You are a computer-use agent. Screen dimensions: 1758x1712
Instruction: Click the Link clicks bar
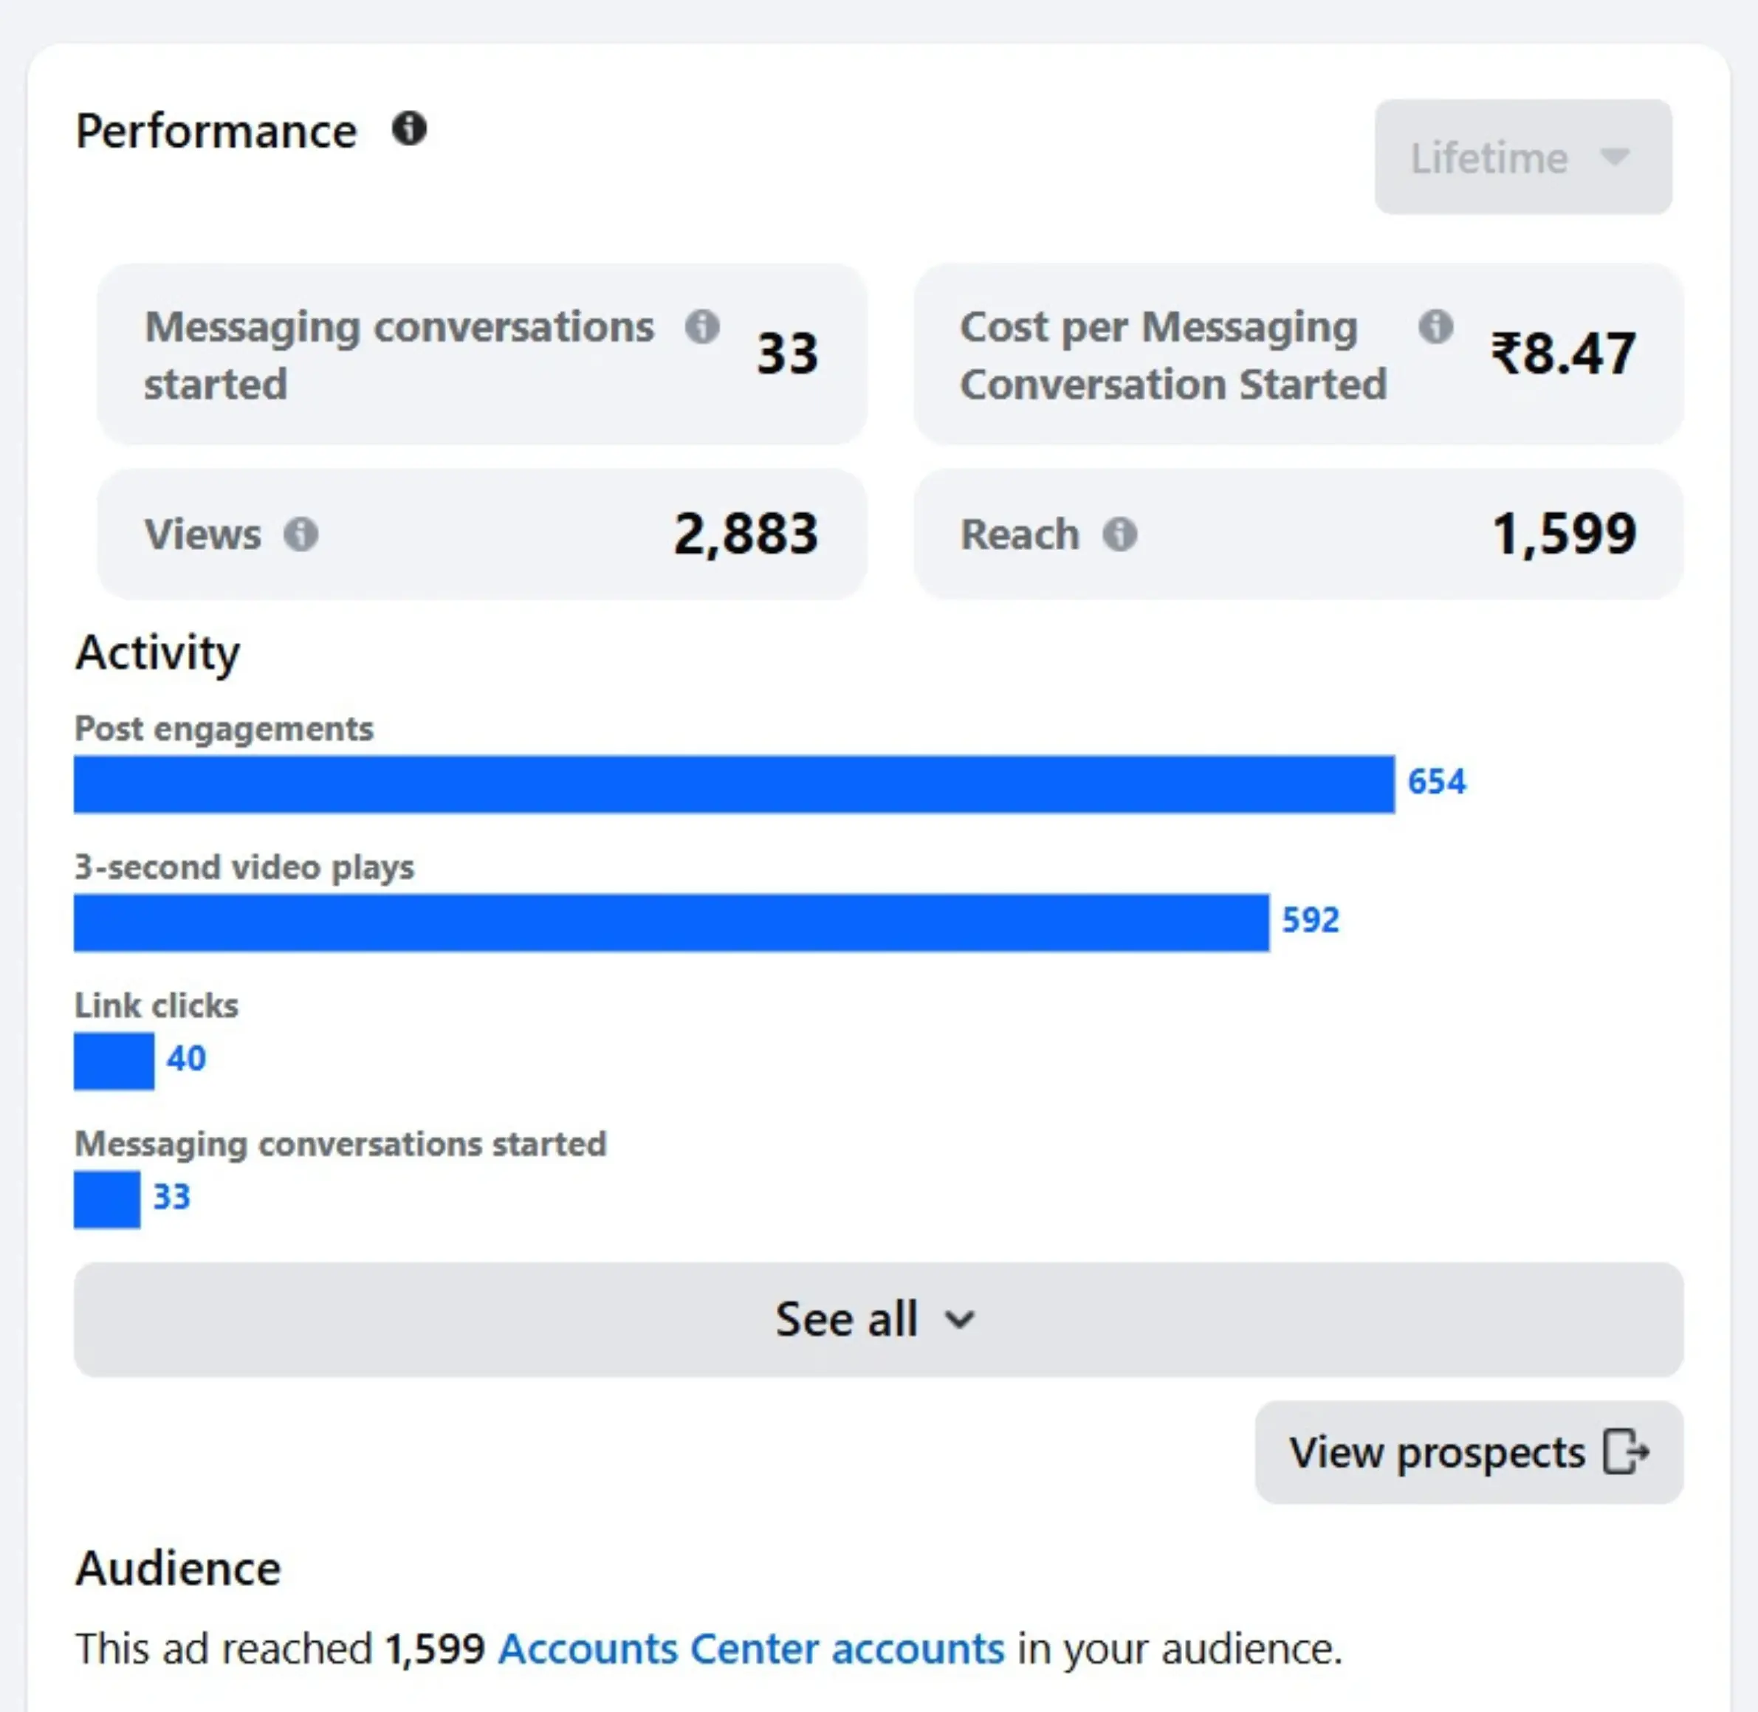(114, 1061)
